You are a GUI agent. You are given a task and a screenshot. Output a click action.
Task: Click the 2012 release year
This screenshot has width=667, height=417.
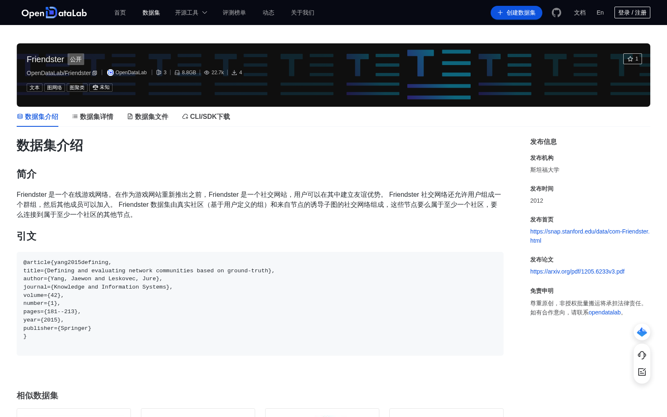(x=537, y=201)
